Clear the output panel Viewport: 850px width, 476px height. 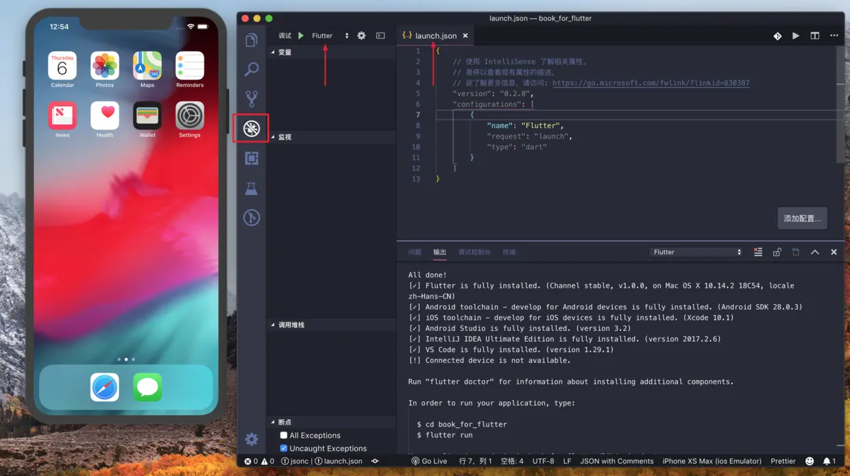758,252
